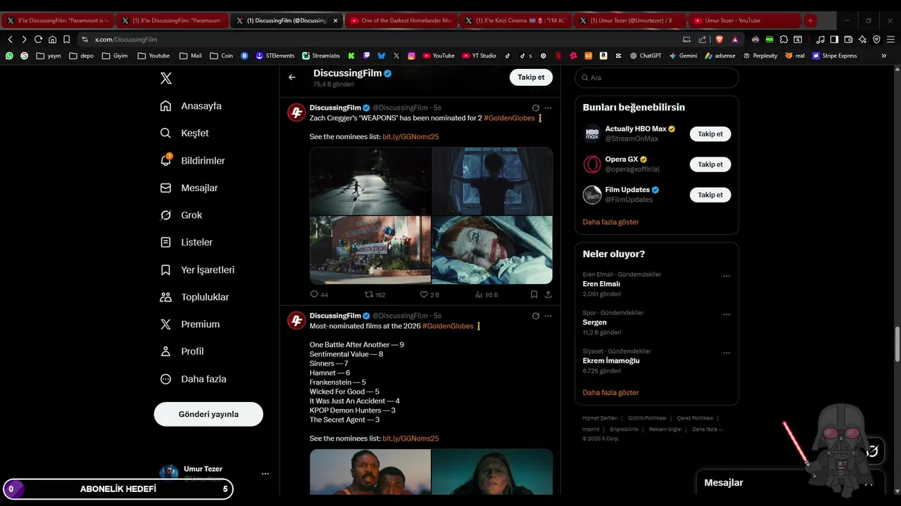Open the Ekrem İmamoğlu trend options menu

tap(726, 353)
